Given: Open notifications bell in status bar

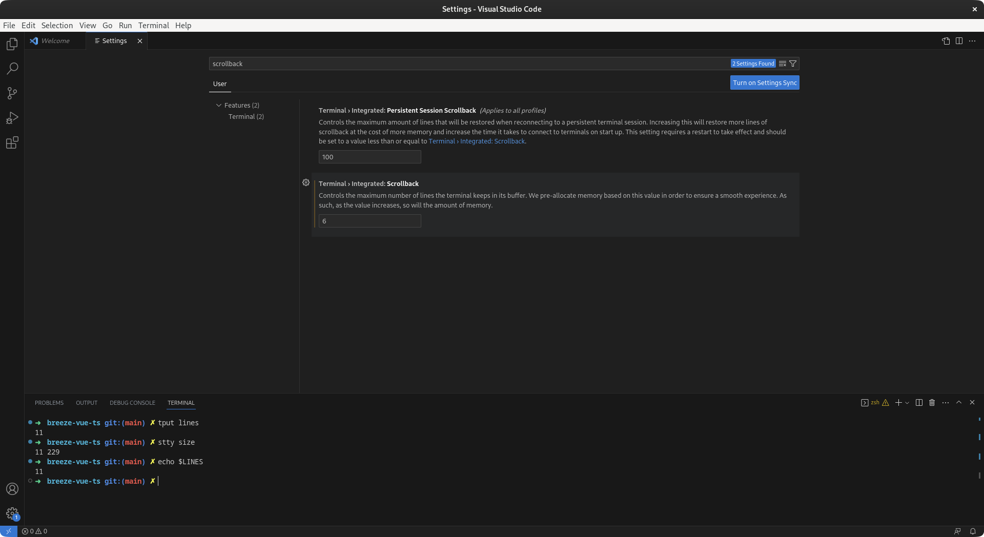Looking at the screenshot, I should tap(973, 531).
